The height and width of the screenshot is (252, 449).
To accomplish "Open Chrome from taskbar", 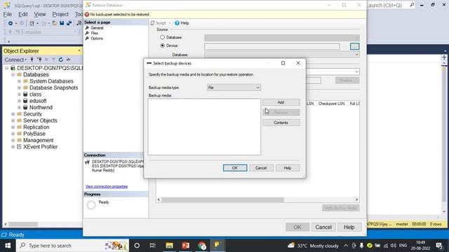I will pyautogui.click(x=202, y=246).
